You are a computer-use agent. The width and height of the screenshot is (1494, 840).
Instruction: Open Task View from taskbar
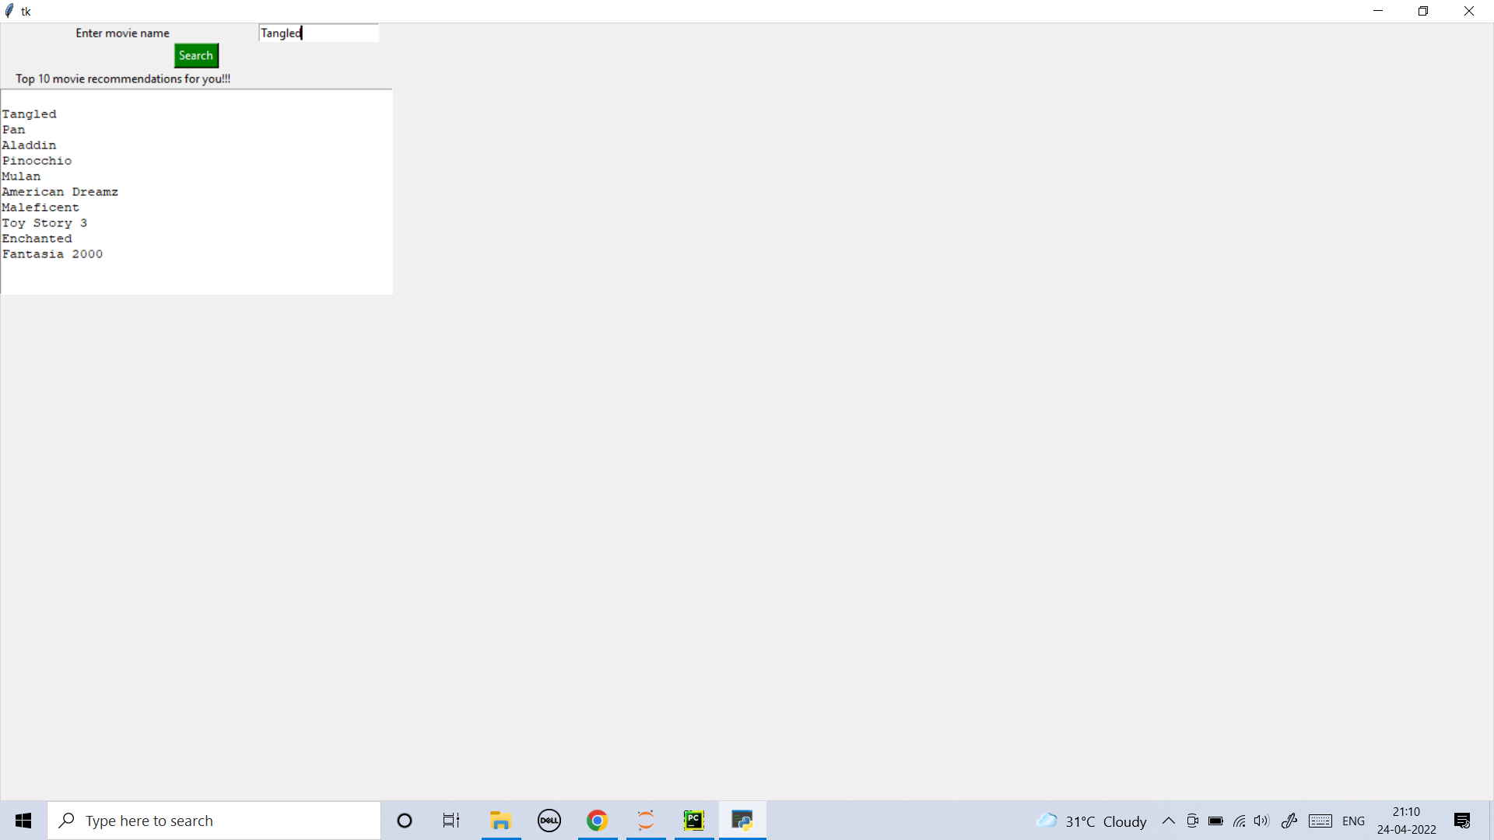tap(451, 821)
